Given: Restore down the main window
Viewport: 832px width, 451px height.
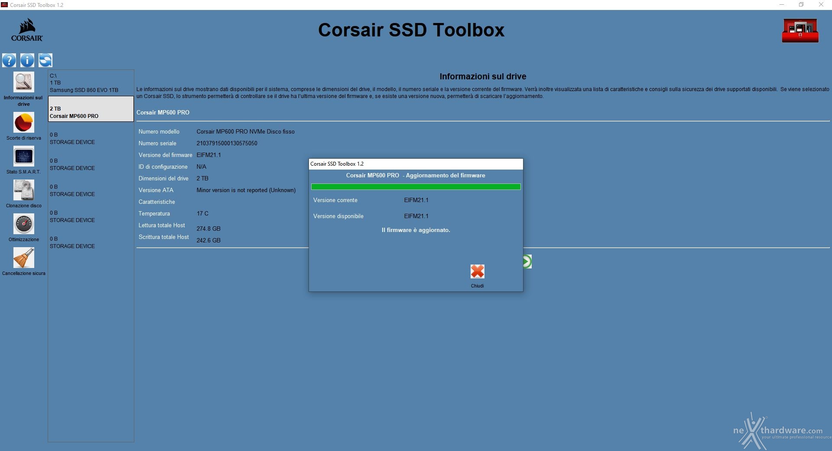Looking at the screenshot, I should (x=801, y=5).
